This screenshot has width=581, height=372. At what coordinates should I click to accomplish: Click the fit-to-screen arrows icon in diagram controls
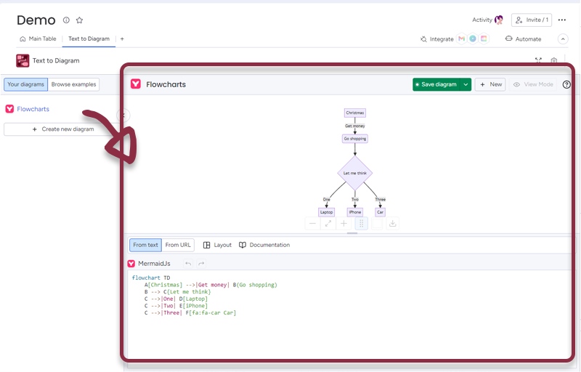329,224
